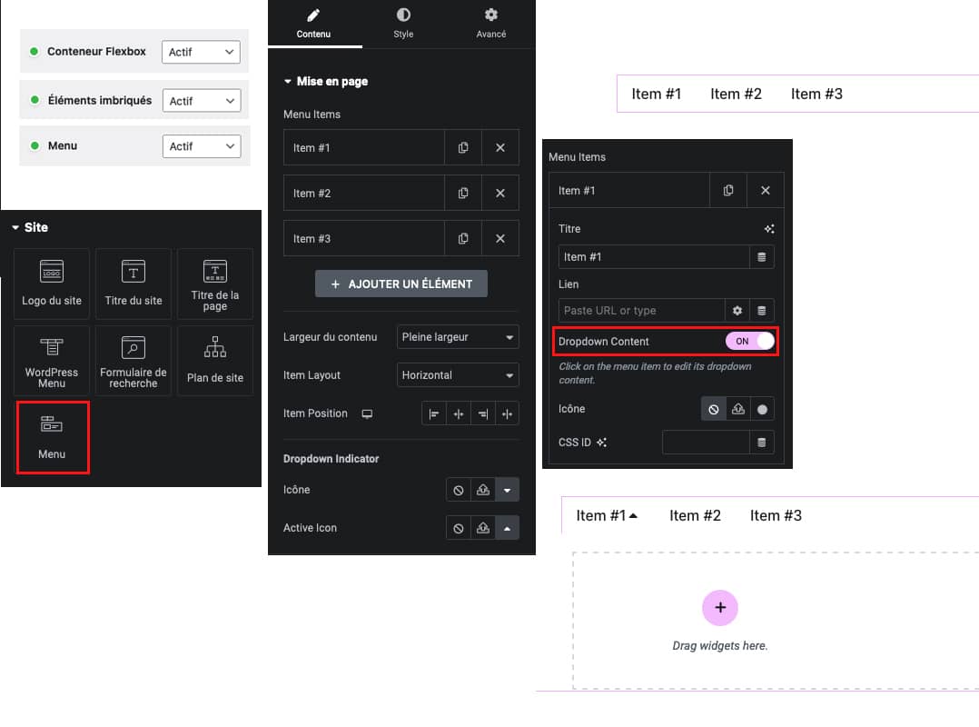Switch to the Style tab
The image size is (979, 727).
(403, 24)
